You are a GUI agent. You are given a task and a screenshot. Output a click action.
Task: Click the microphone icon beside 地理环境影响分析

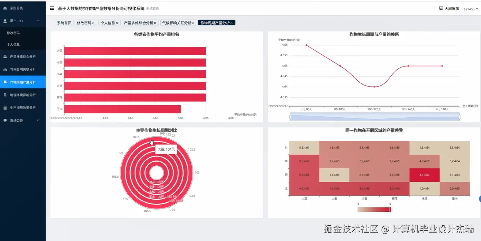[5, 95]
